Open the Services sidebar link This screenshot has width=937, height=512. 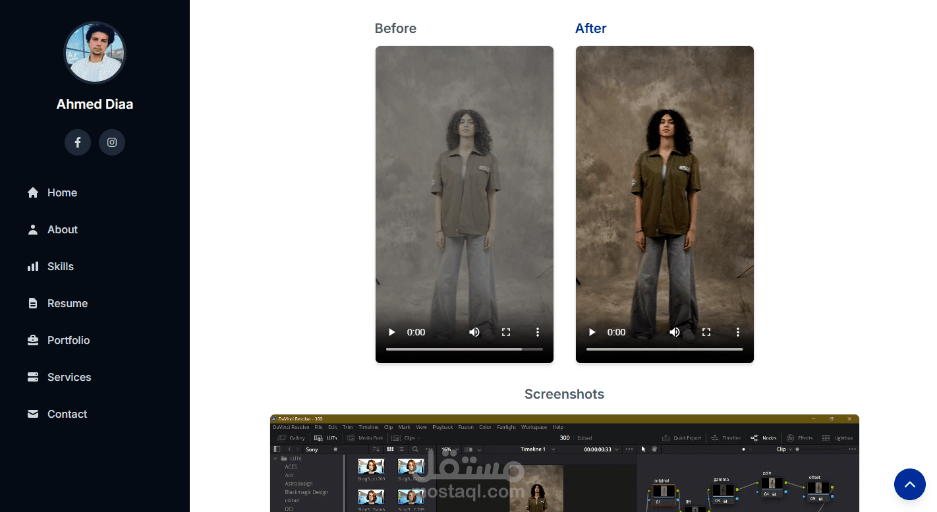59,377
